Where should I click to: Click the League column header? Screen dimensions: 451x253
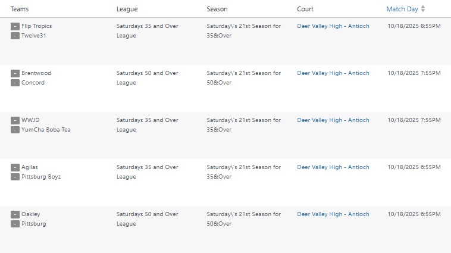coord(127,9)
